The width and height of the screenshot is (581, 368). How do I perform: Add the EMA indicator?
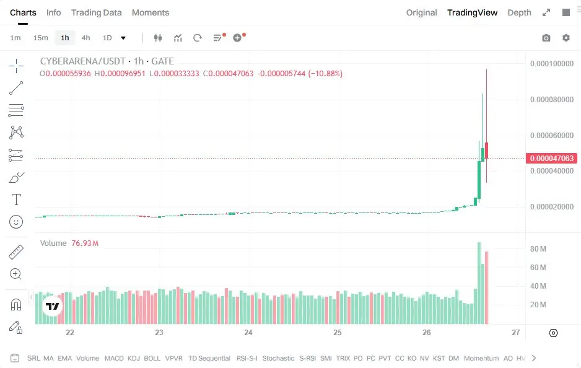(65, 358)
